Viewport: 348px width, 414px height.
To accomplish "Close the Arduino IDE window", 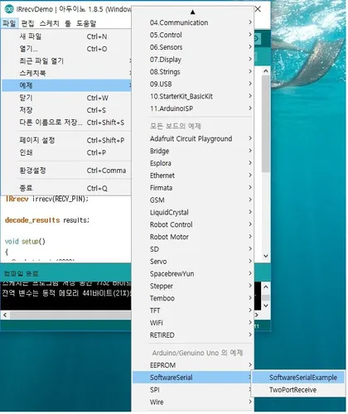I will (x=258, y=9).
